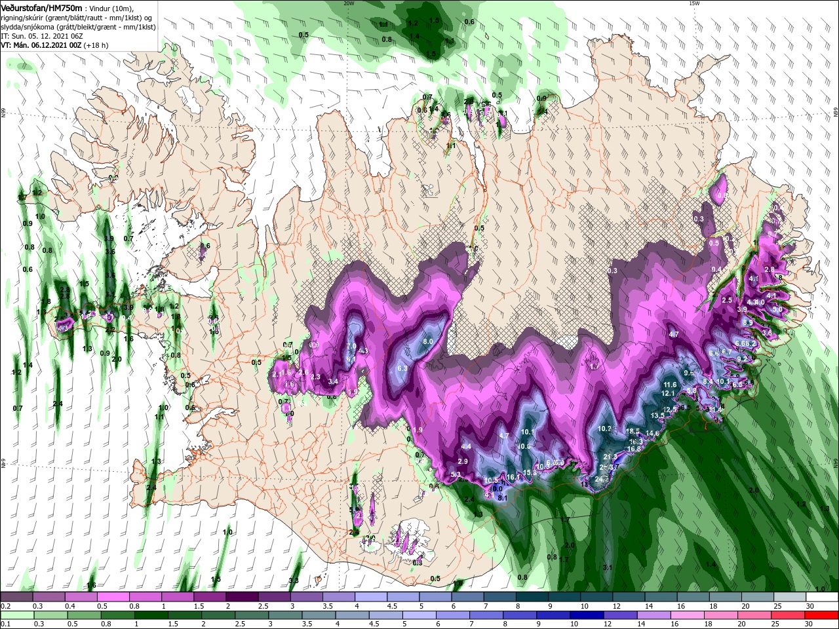This screenshot has width=839, height=629.
Task: Click the '9.5' value on the map
Action: 689,373
